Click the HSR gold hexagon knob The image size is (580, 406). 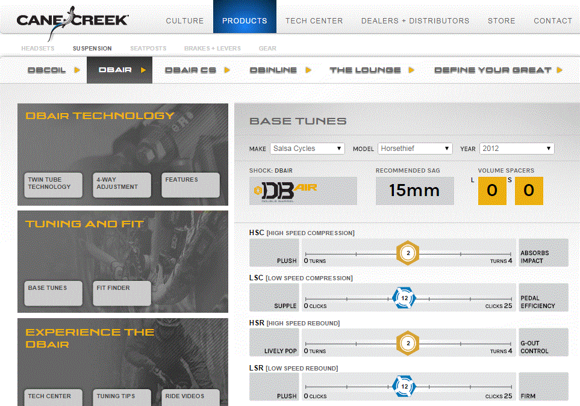(x=408, y=343)
